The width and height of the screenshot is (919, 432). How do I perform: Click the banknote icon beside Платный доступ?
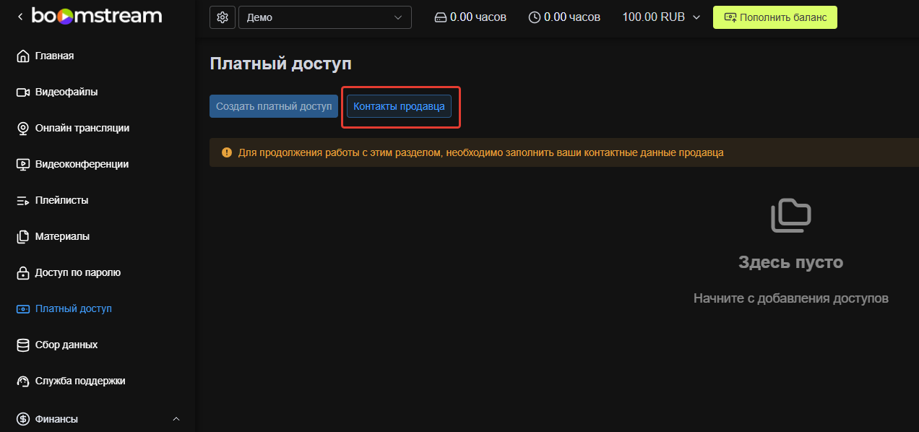click(22, 309)
